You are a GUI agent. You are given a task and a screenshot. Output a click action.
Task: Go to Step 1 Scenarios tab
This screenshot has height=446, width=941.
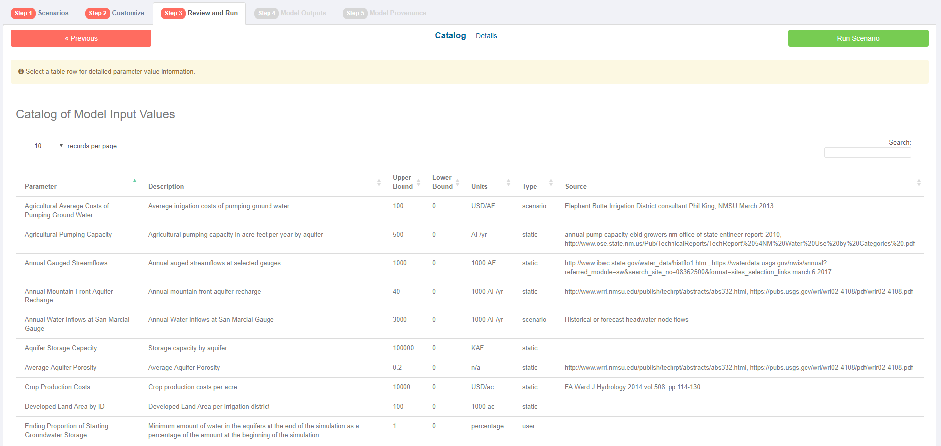click(x=40, y=13)
